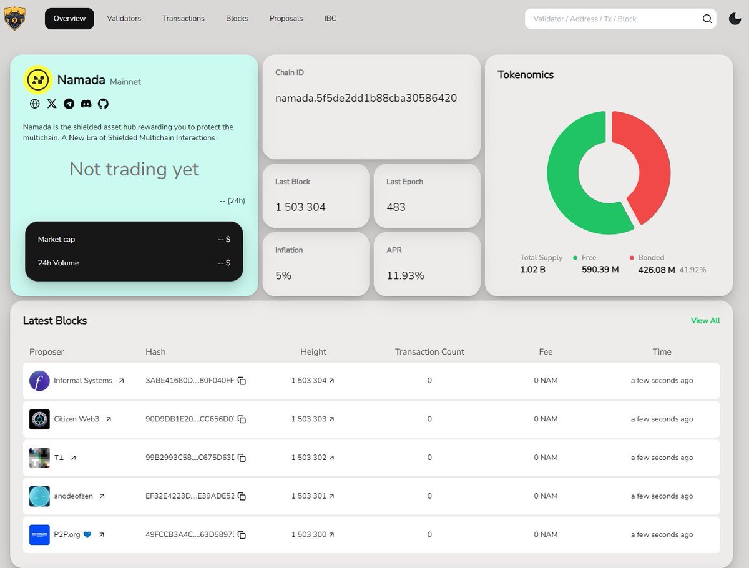Click View All latest blocks link
Screen dimensions: 749x568
coord(705,320)
